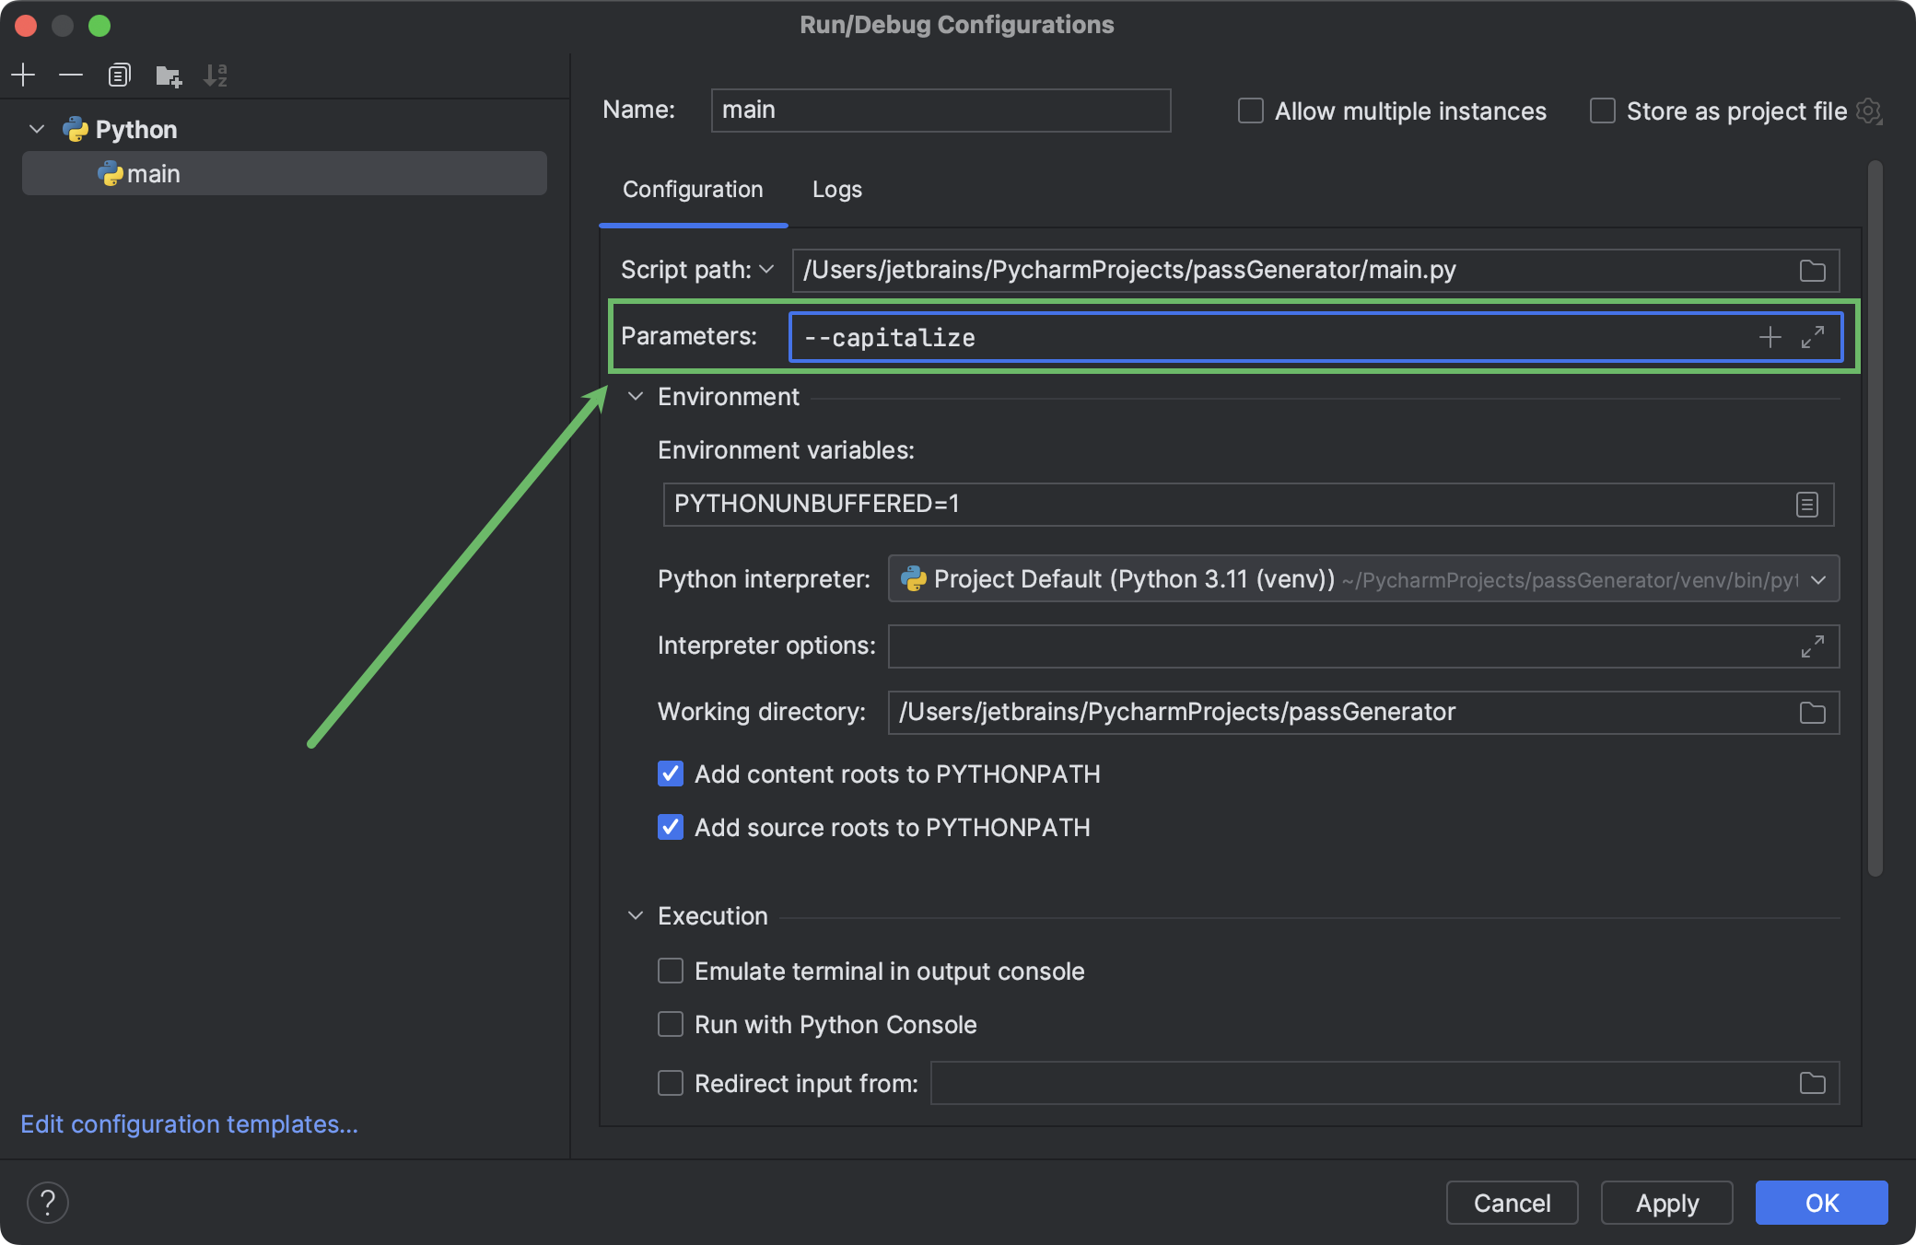Click the Apply button
The height and width of the screenshot is (1245, 1916).
click(1665, 1200)
